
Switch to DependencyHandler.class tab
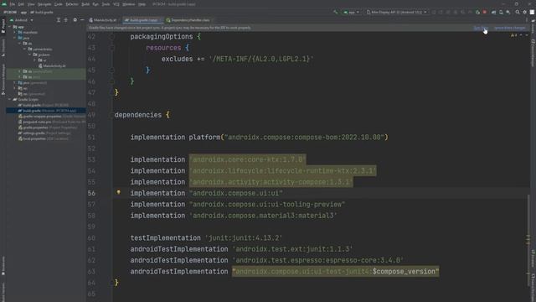pos(188,20)
